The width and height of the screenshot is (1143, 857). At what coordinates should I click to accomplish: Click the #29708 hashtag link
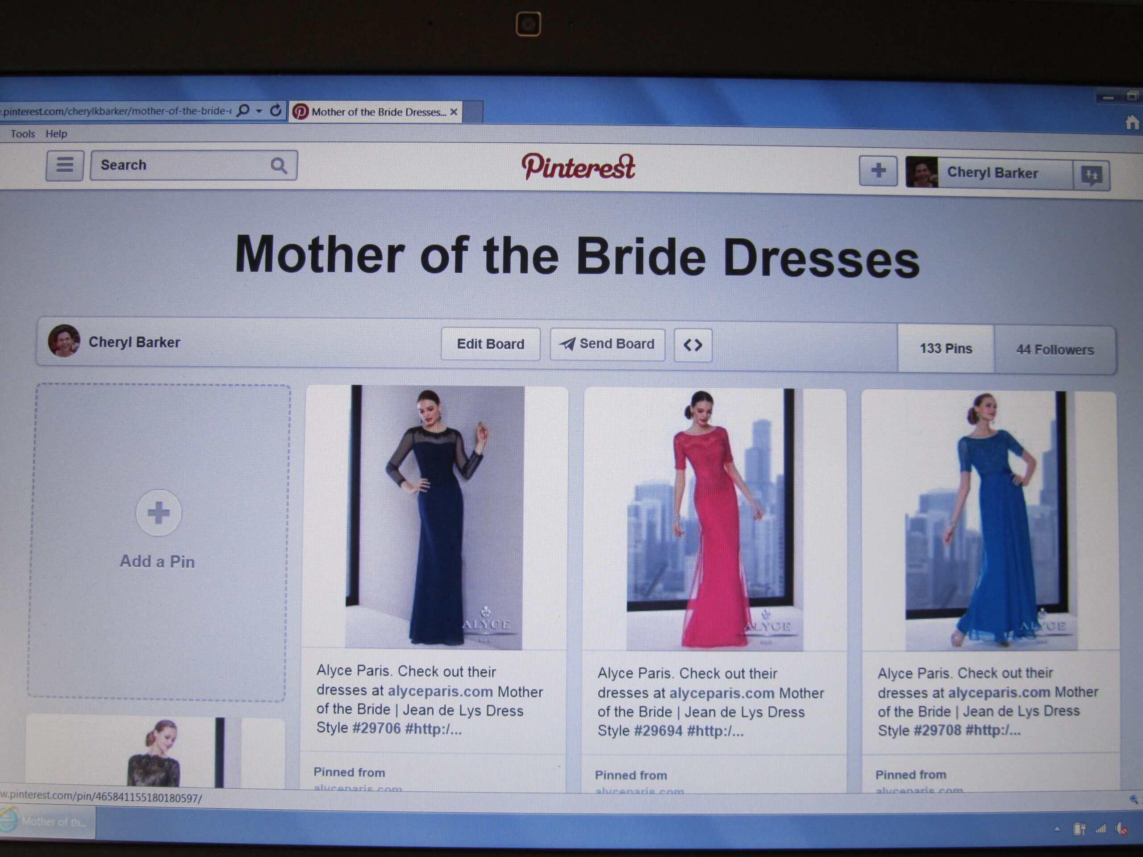point(937,730)
